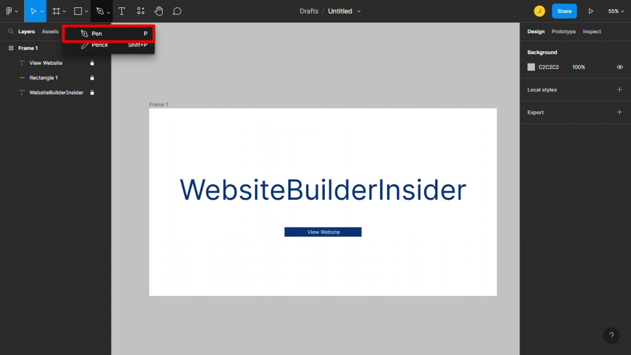Viewport: 631px width, 355px height.
Task: Add an Export setting with plus button
Action: (x=620, y=112)
